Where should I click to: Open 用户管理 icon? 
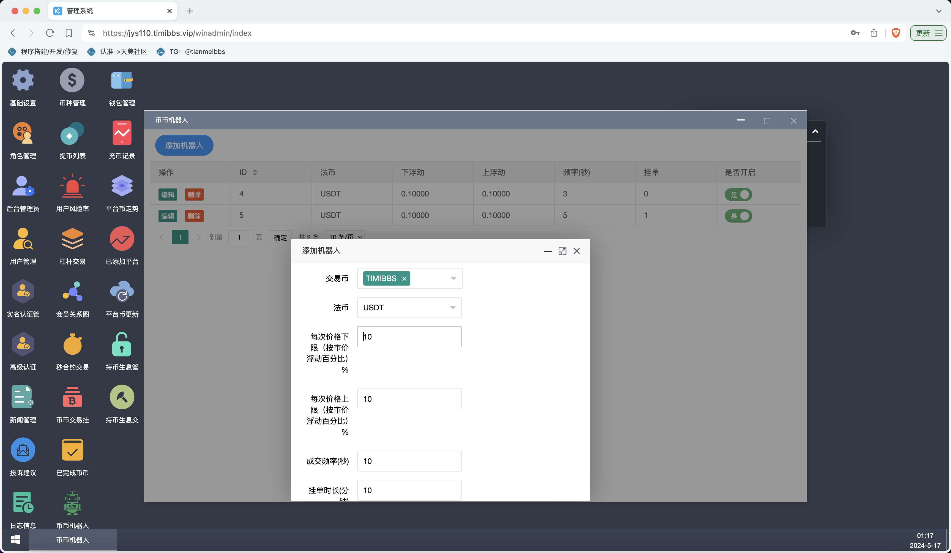[x=23, y=239]
